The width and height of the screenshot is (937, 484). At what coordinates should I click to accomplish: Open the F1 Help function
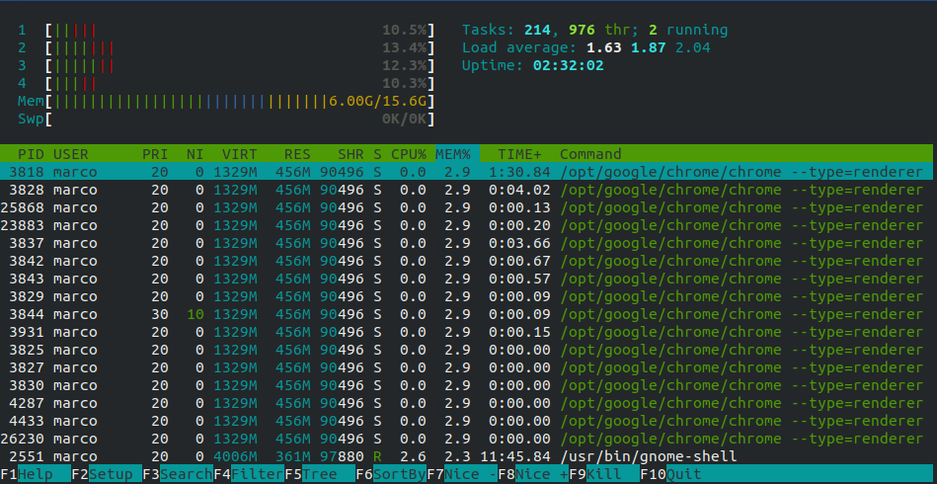click(x=36, y=474)
